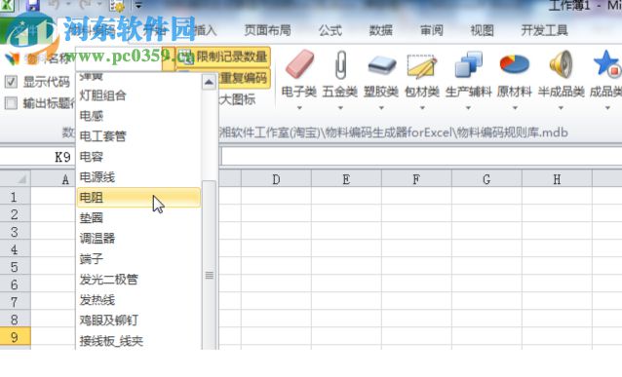Click the Save icon in quick access toolbar
The image size is (622, 377).
(32, 5)
